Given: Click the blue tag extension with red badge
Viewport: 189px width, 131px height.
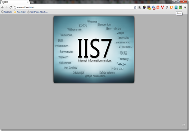Looking at the screenshot, I should click(154, 8).
